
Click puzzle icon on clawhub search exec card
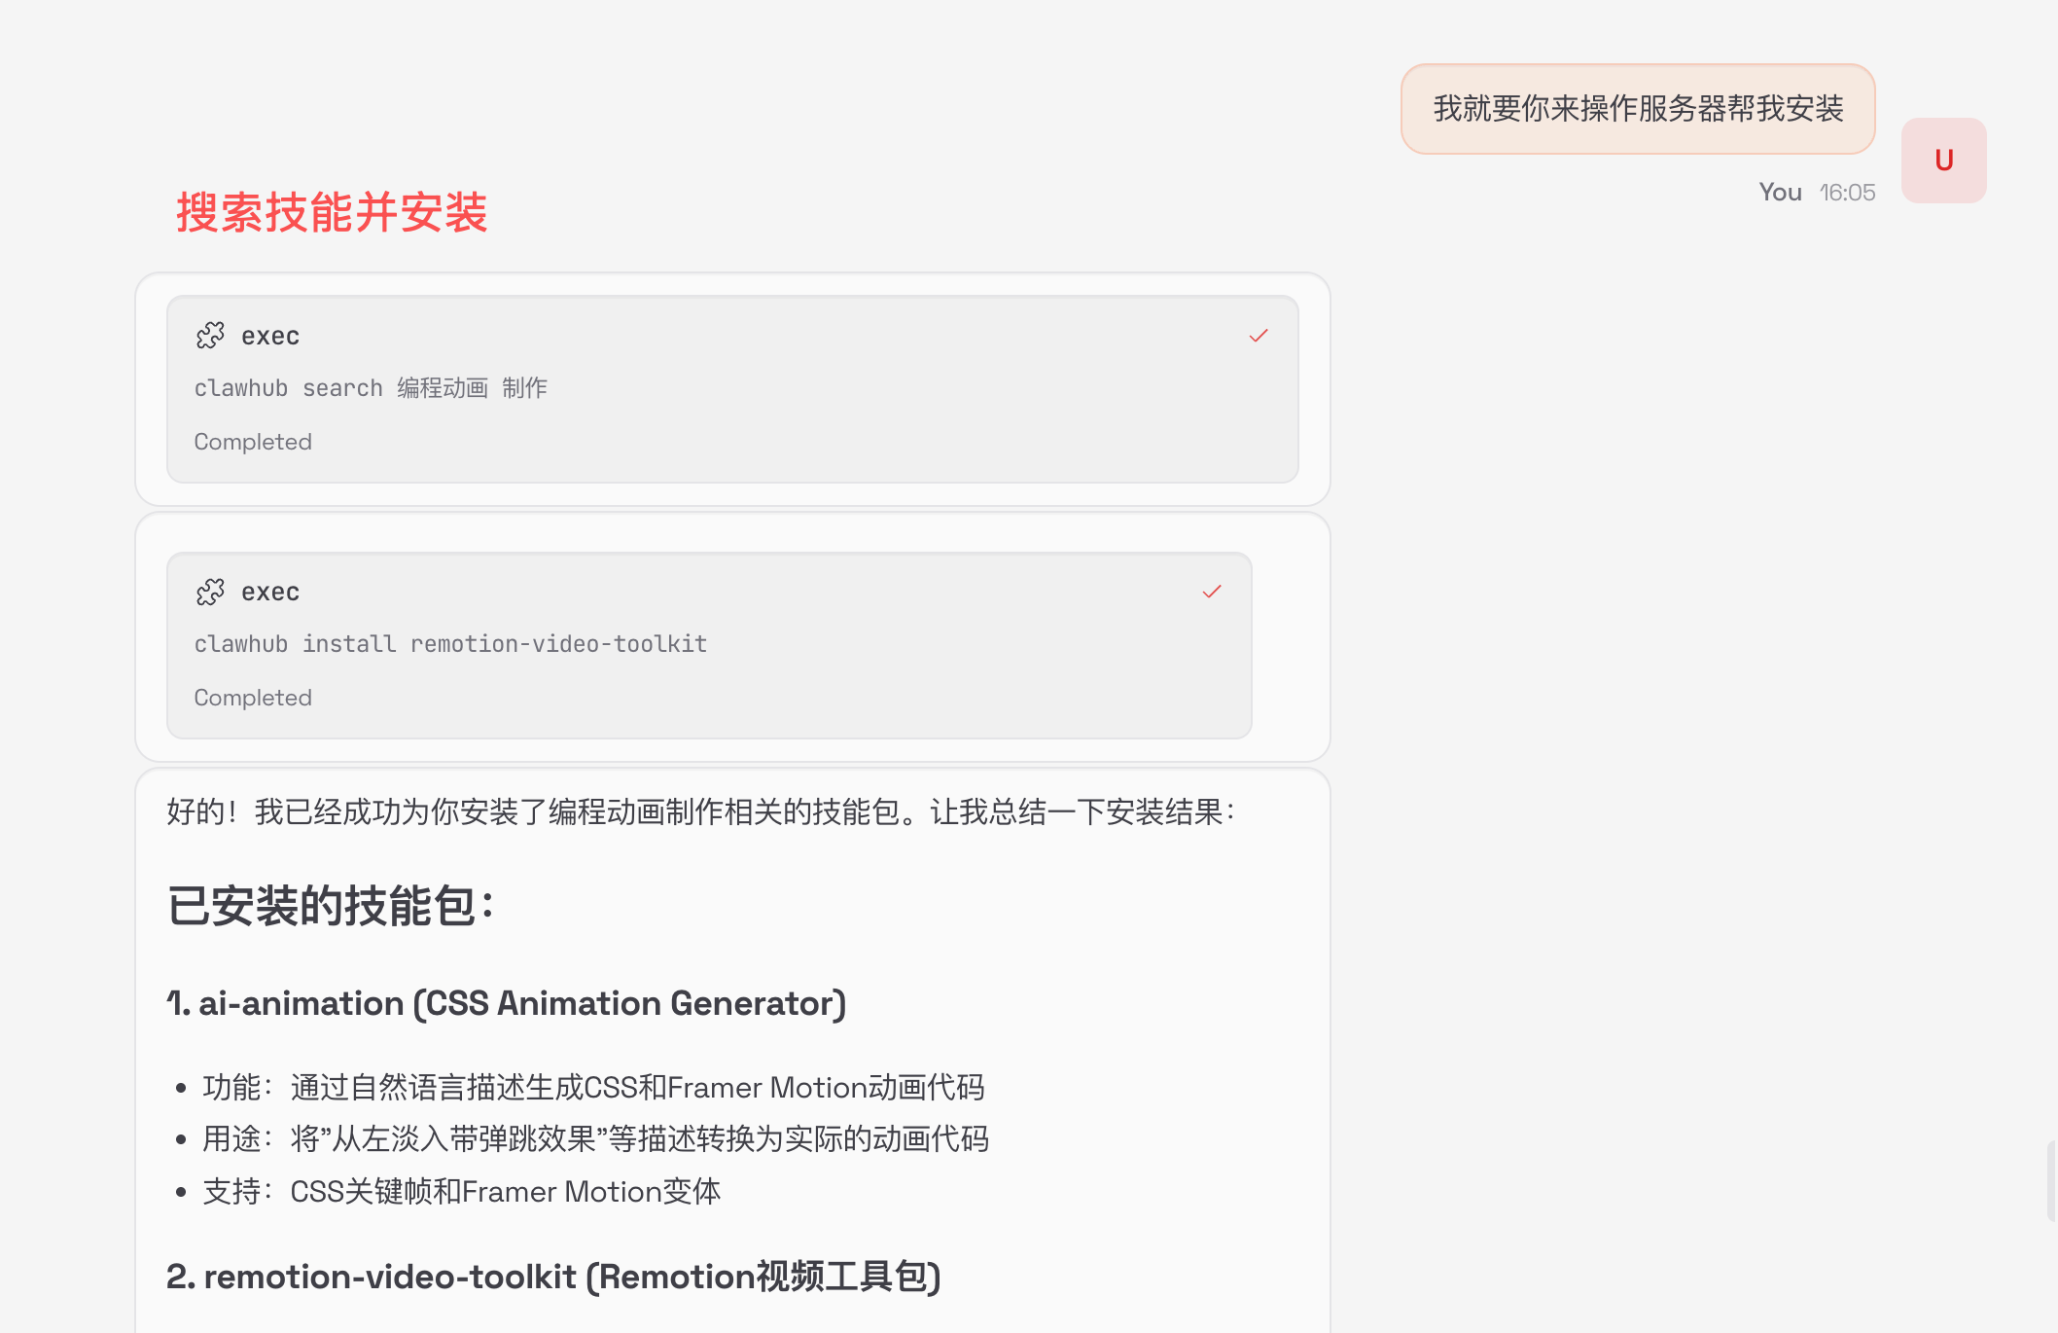pyautogui.click(x=210, y=336)
